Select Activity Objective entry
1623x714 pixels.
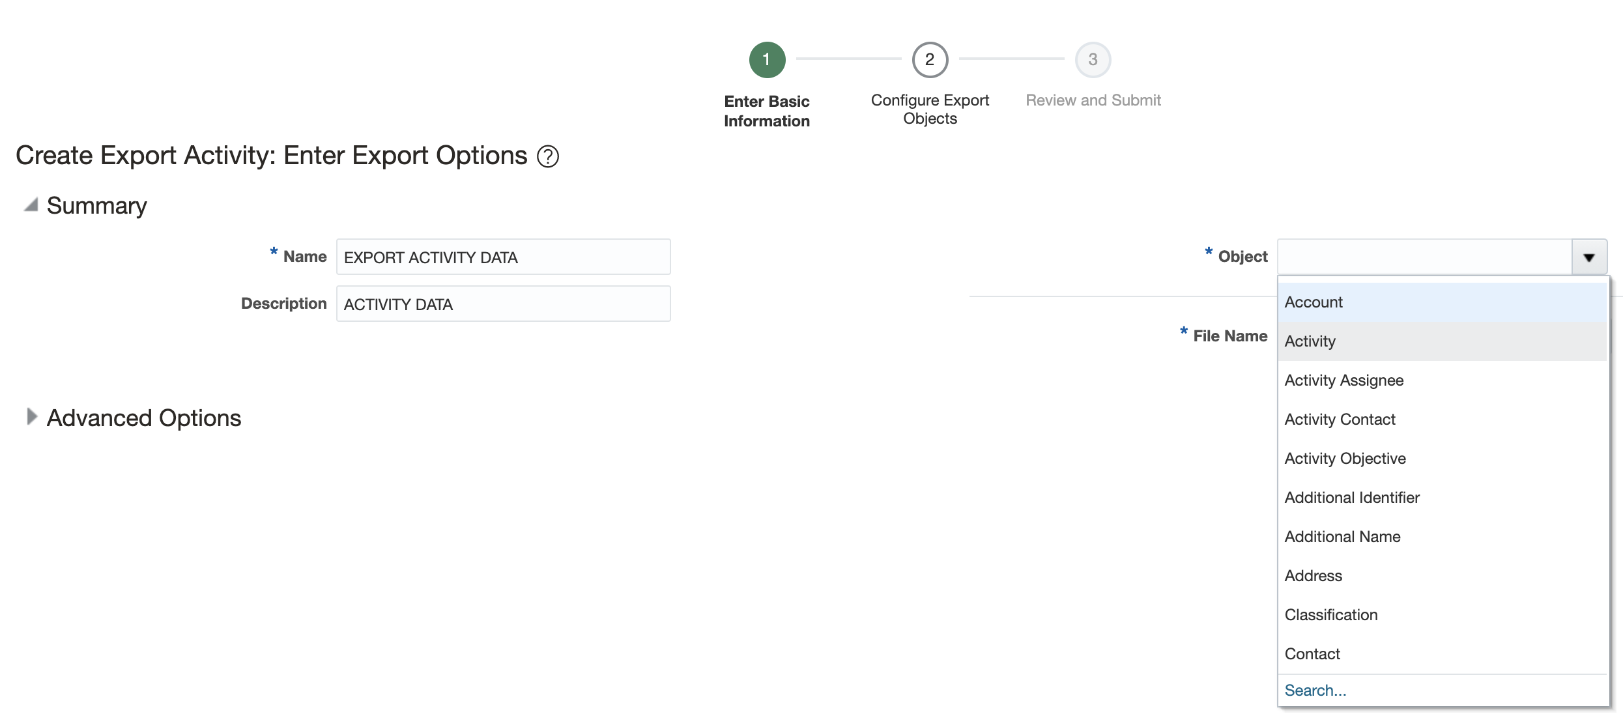(1345, 459)
